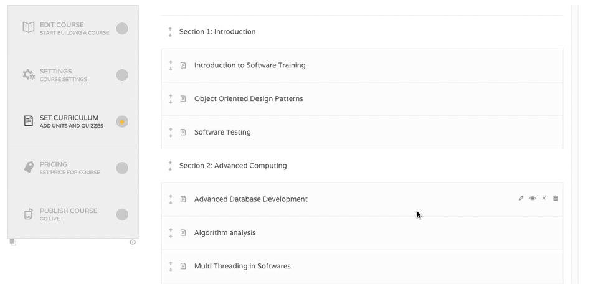Open the Object Oriented Design Patterns unit
This screenshot has width=598, height=284.
pyautogui.click(x=249, y=98)
